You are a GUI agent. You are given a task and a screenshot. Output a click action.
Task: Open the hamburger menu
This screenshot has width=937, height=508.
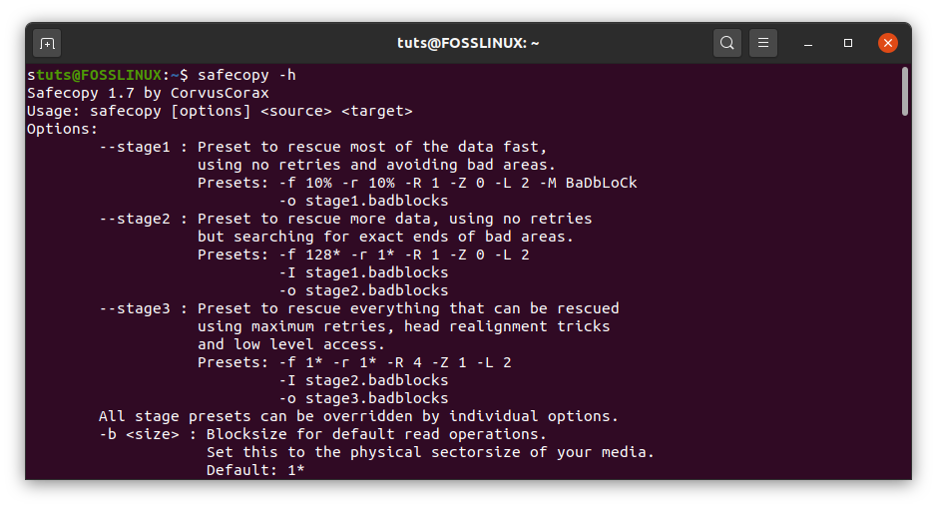pyautogui.click(x=763, y=43)
